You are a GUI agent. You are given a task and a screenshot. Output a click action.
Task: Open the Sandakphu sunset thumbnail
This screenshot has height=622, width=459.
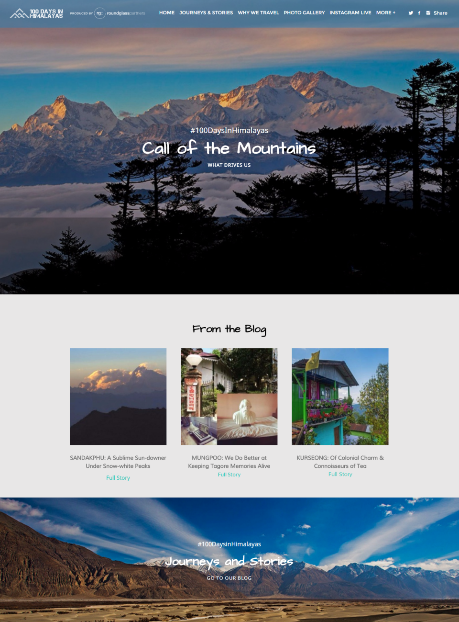coord(118,396)
